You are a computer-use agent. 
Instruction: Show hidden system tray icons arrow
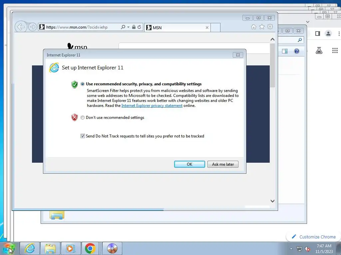point(291,249)
